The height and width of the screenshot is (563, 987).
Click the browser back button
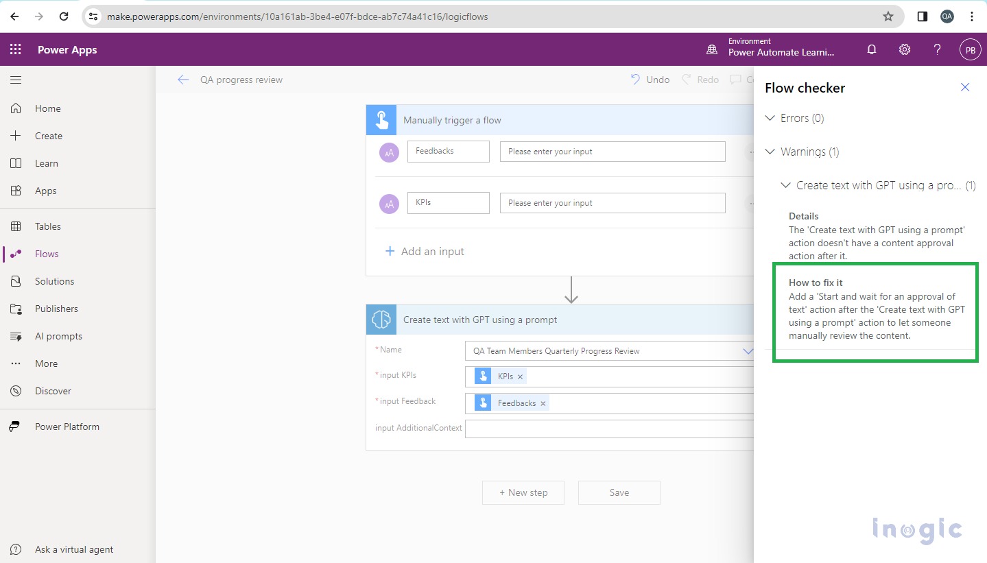tap(14, 16)
